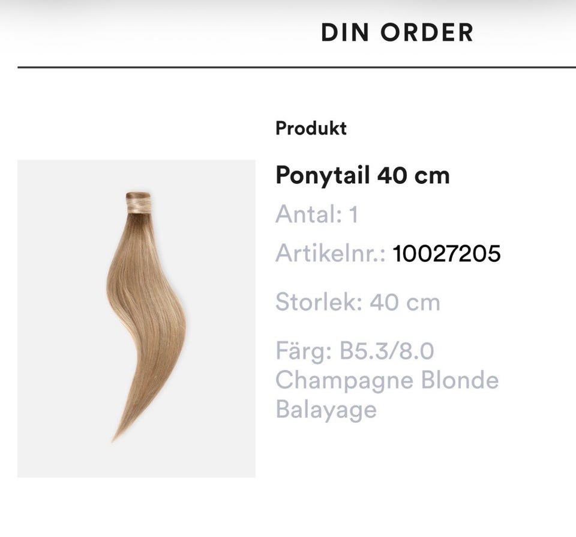Click the word ORDER in heading
This screenshot has width=576, height=537.
coord(427,32)
